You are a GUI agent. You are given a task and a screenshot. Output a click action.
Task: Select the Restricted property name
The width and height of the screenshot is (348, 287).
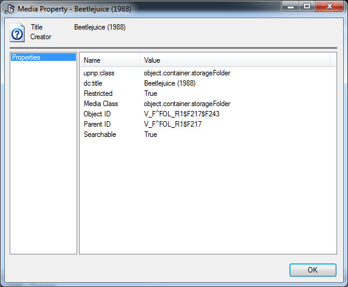(98, 93)
